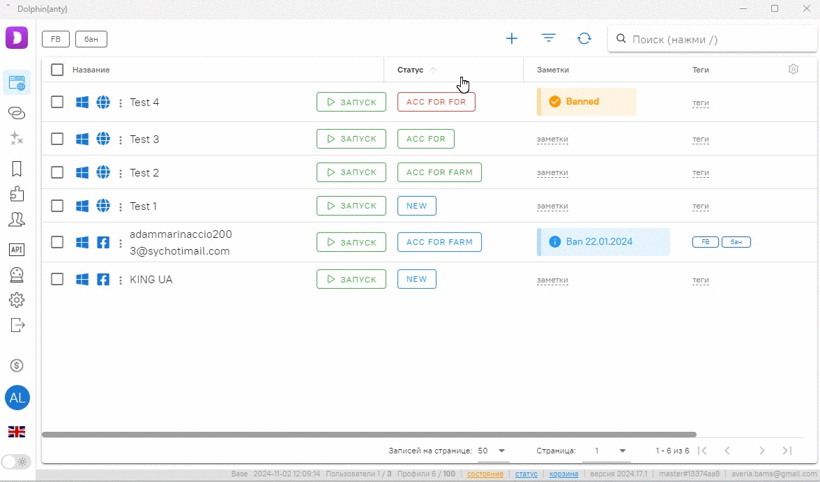Select the FB tag filter chip at top
Viewport: 820px width, 482px height.
55,39
